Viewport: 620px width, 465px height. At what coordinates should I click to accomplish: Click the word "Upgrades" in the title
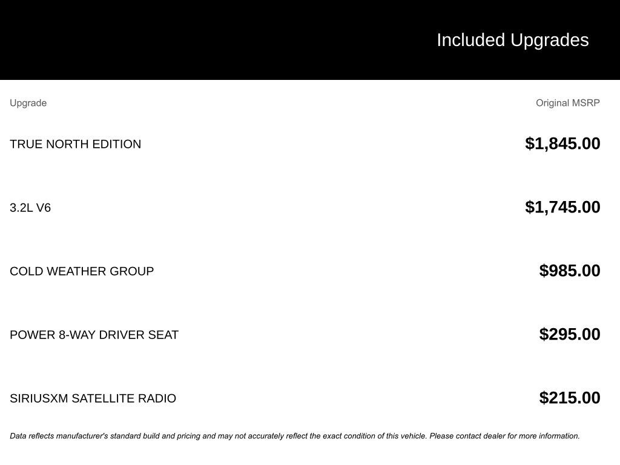point(550,40)
